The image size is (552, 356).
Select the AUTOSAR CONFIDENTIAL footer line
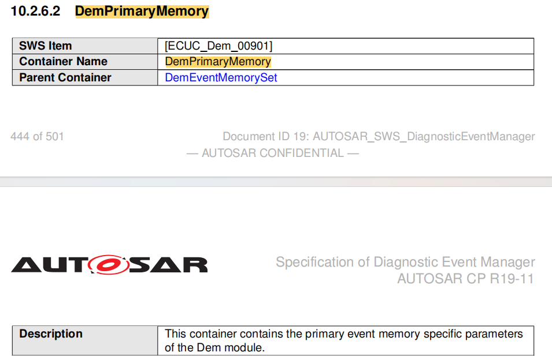point(272,153)
